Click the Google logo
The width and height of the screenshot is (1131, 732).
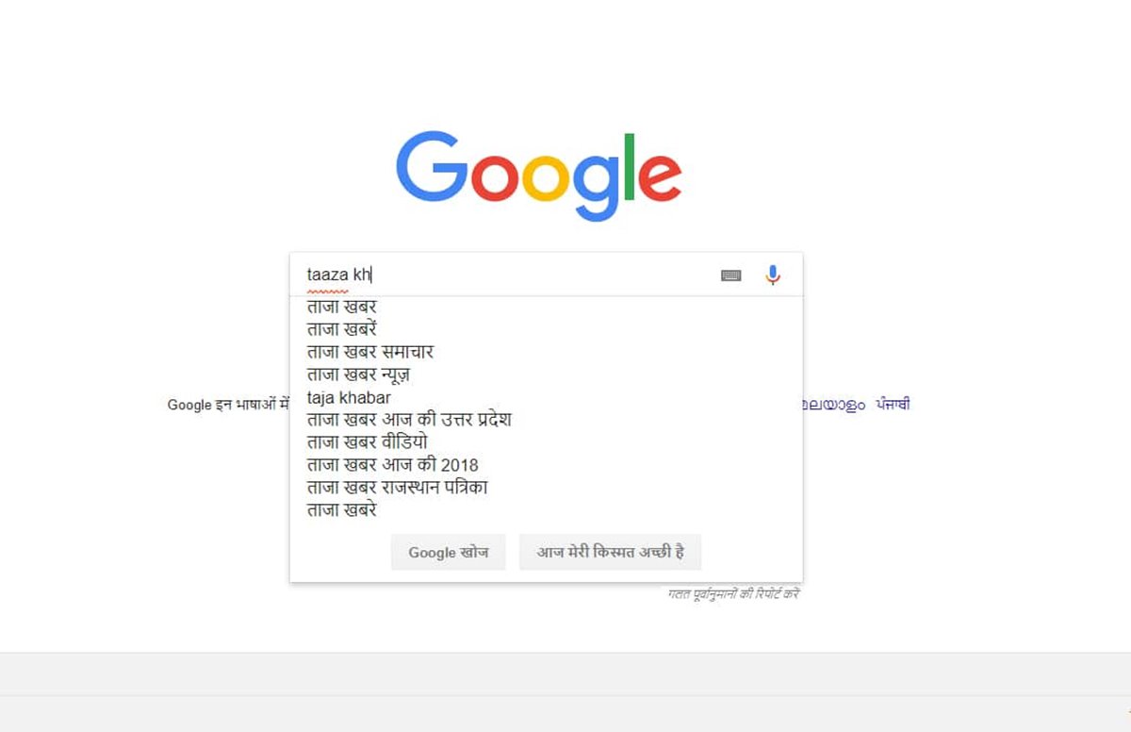point(541,174)
